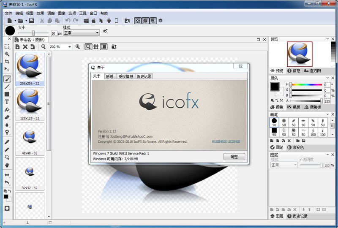Collapse the 预览 panel chevron
The height and width of the screenshot is (228, 338).
pyautogui.click(x=328, y=39)
